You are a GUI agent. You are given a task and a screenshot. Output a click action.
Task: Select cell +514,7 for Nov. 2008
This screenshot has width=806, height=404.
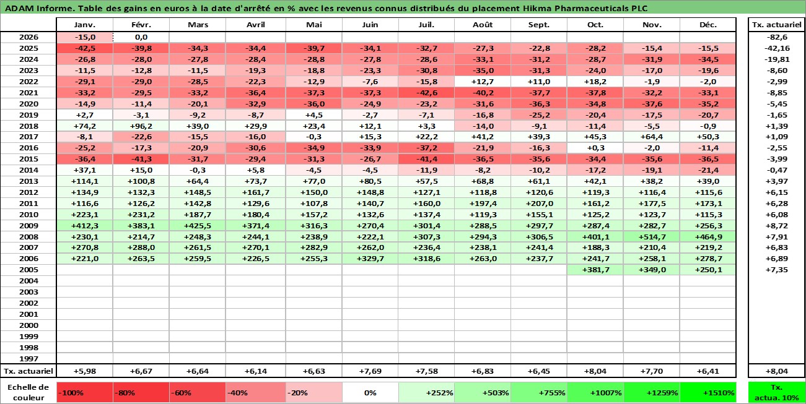pyautogui.click(x=652, y=236)
